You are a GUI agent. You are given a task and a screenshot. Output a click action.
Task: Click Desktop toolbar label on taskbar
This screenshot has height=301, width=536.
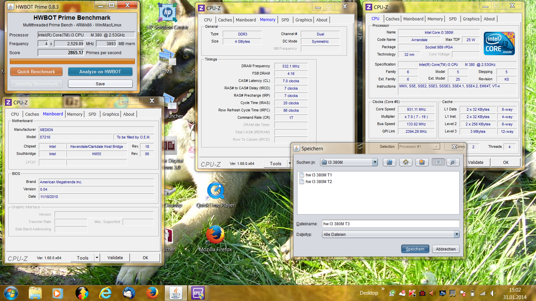point(369,293)
